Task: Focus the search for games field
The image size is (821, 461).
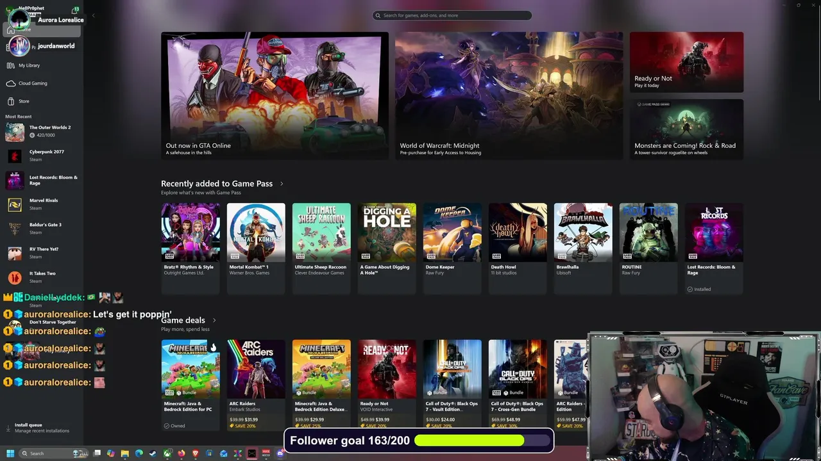Action: (x=452, y=15)
